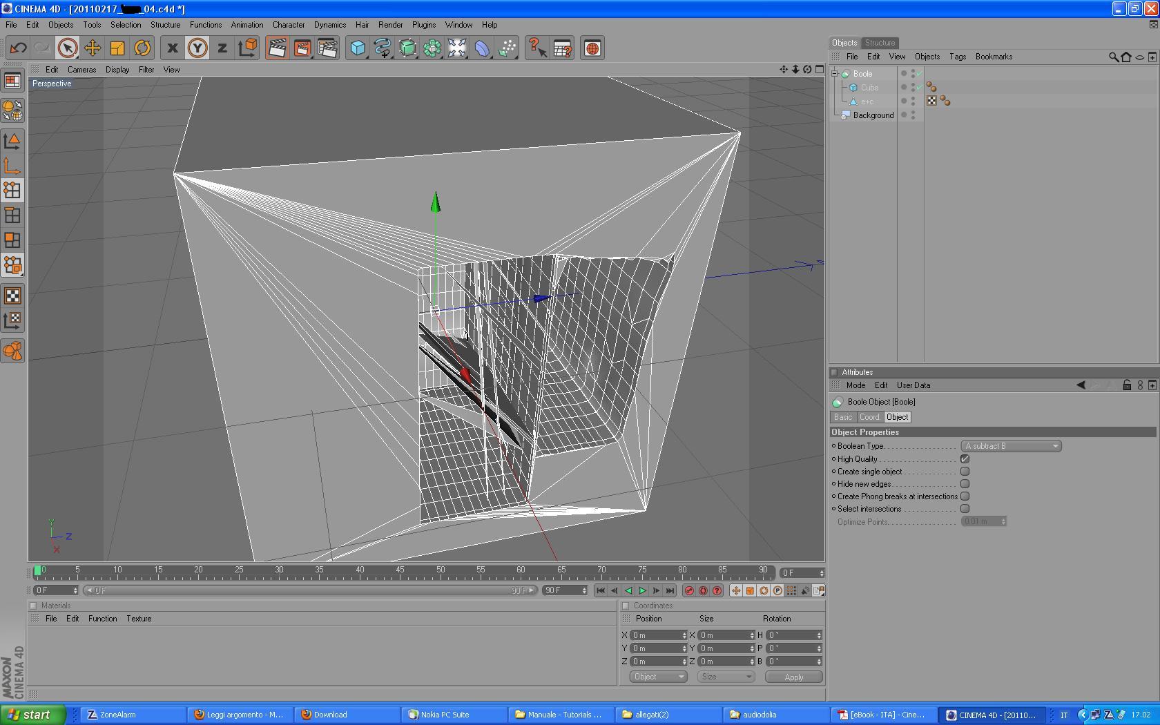Click the Apply button in Coordinates
This screenshot has height=725, width=1160.
[793, 677]
